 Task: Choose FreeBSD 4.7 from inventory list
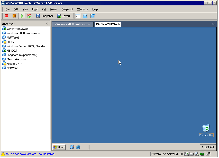click(x=14, y=64)
